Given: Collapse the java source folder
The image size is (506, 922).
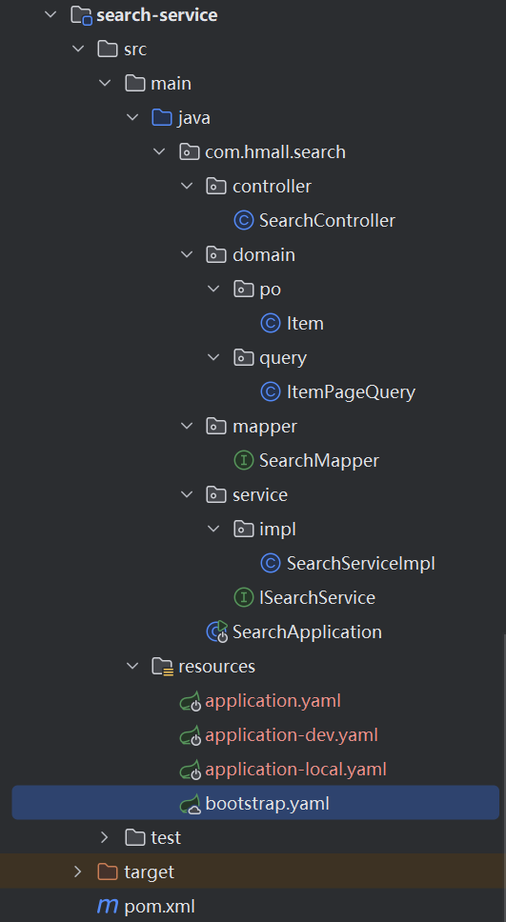Looking at the screenshot, I should point(132,117).
